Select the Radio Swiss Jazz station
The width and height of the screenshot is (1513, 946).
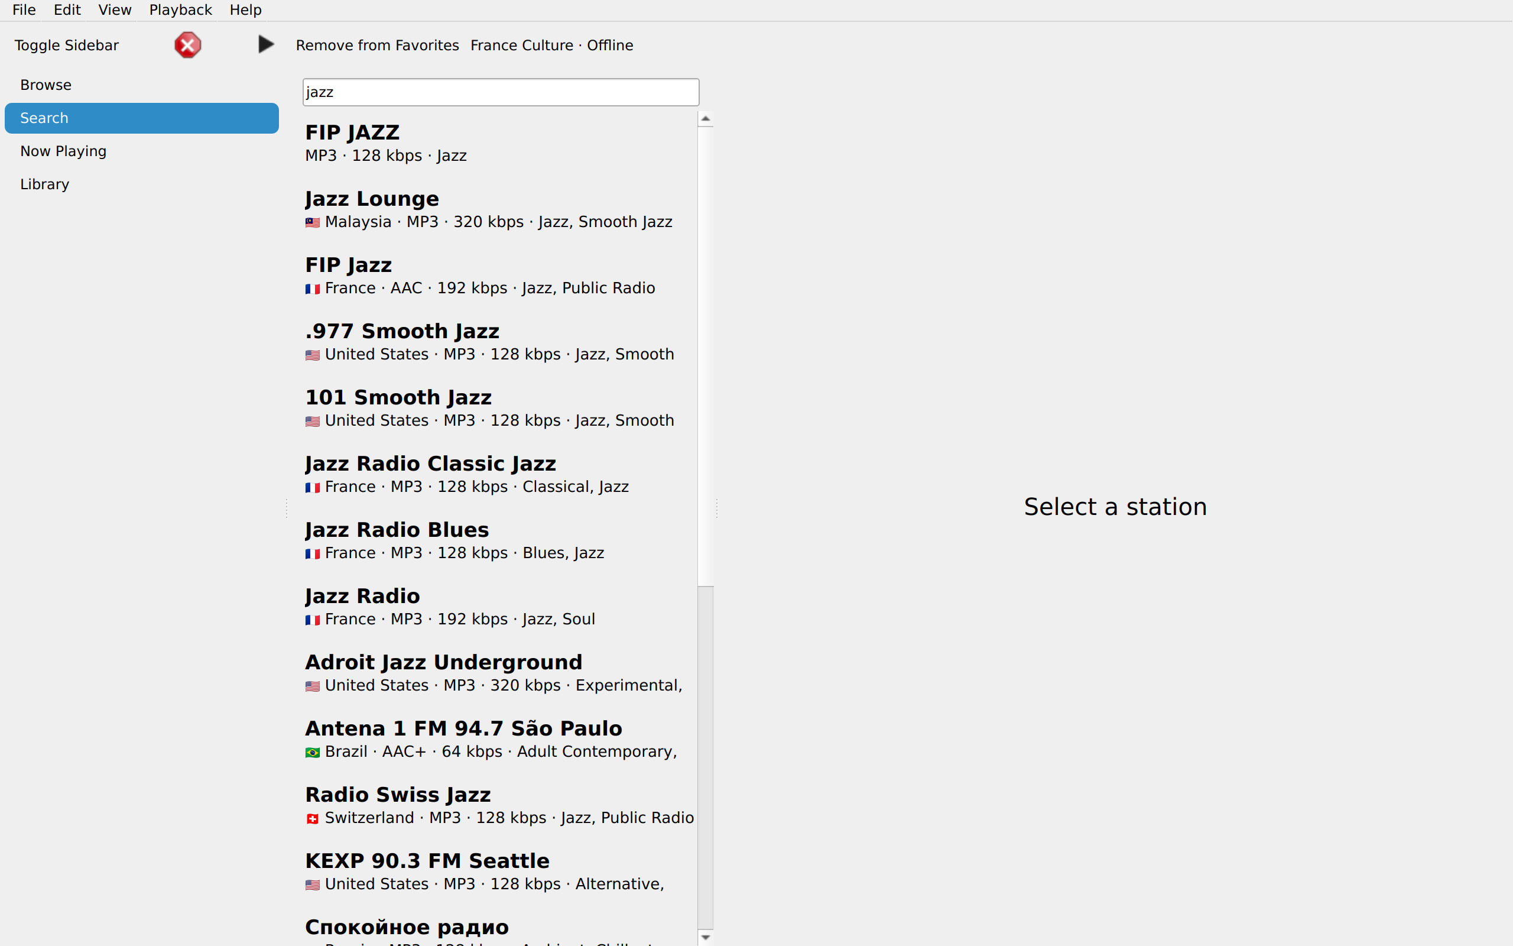500,806
